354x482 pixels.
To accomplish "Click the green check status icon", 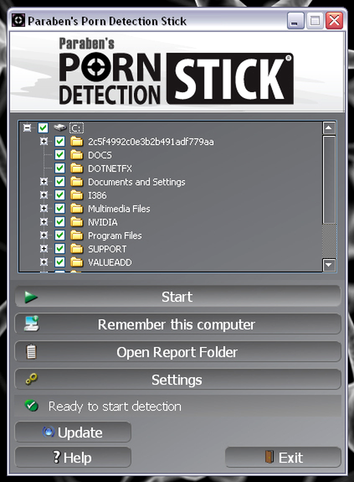I will [31, 406].
